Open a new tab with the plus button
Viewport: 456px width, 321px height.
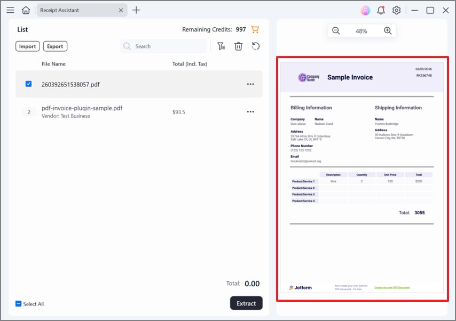pyautogui.click(x=136, y=10)
